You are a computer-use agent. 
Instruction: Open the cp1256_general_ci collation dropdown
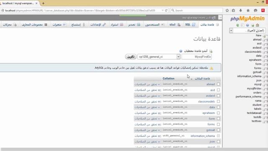pos(159,57)
